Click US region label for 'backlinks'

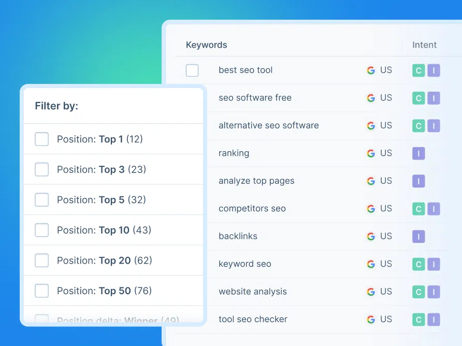tap(386, 236)
